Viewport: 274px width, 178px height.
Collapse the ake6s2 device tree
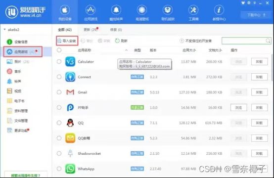[5, 30]
